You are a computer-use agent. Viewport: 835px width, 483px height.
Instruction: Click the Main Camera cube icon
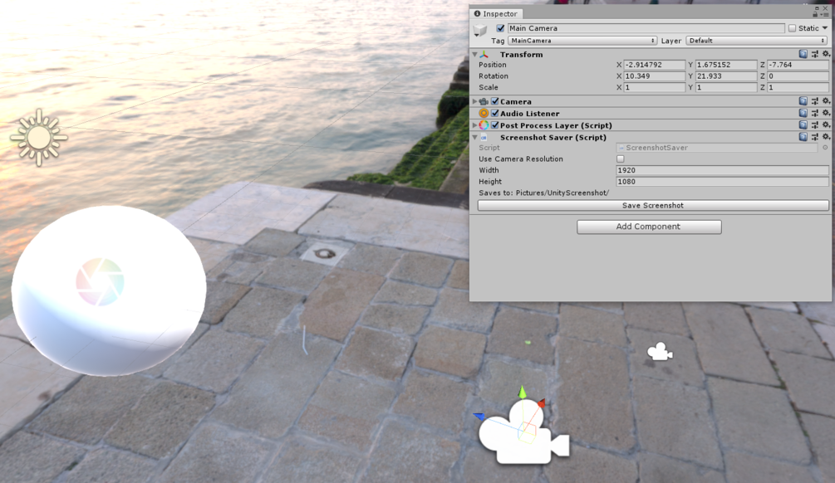(480, 28)
